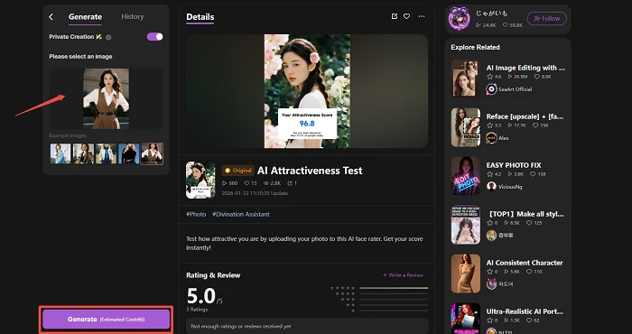This screenshot has width=632, height=334.
Task: Open AI Image Editing with related item
Action: point(525,68)
